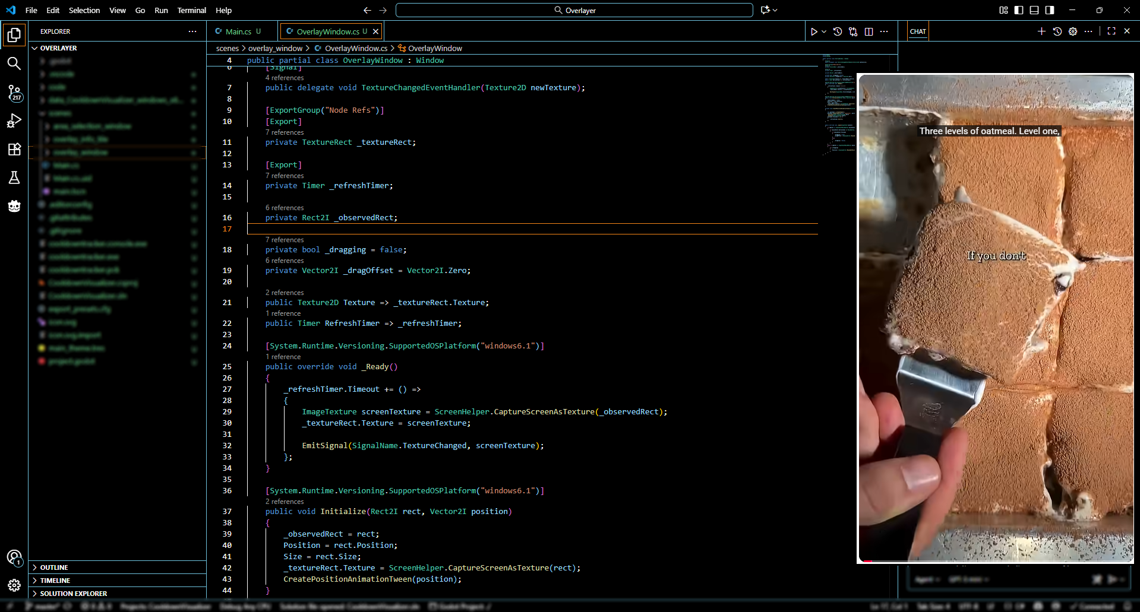Start a new chat with plus icon
The width and height of the screenshot is (1140, 612).
click(x=1041, y=31)
